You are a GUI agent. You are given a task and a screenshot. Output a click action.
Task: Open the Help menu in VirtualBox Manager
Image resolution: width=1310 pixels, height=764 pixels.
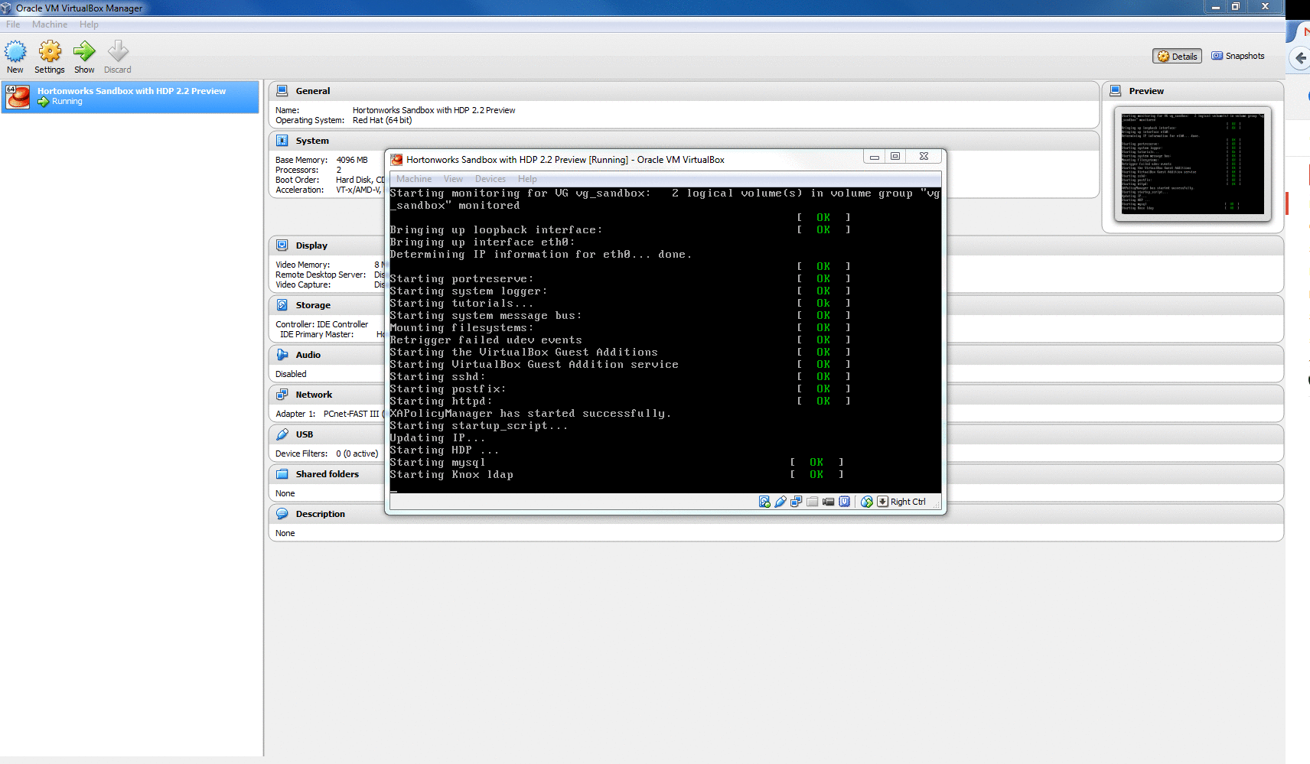click(x=89, y=24)
